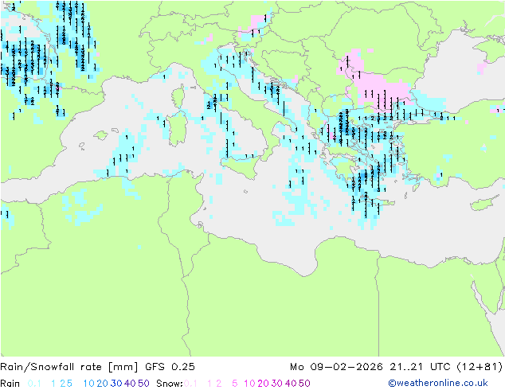Click the rain 10 legend value
This screenshot has width=505, height=390.
(x=89, y=384)
